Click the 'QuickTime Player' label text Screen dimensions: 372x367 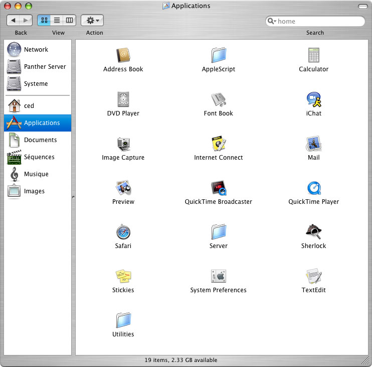[x=314, y=202]
